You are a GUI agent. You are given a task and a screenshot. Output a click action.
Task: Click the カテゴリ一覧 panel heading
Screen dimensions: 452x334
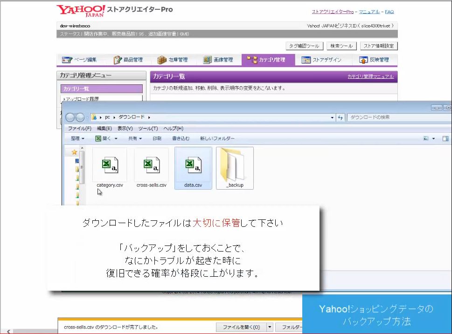pyautogui.click(x=169, y=76)
